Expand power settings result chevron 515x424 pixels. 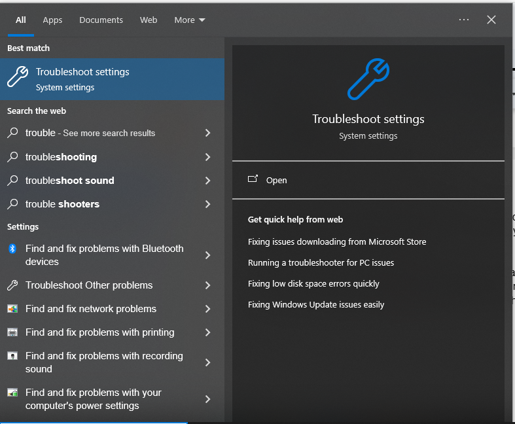pos(207,399)
